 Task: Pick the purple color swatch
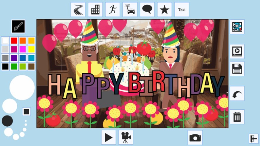click(14, 58)
